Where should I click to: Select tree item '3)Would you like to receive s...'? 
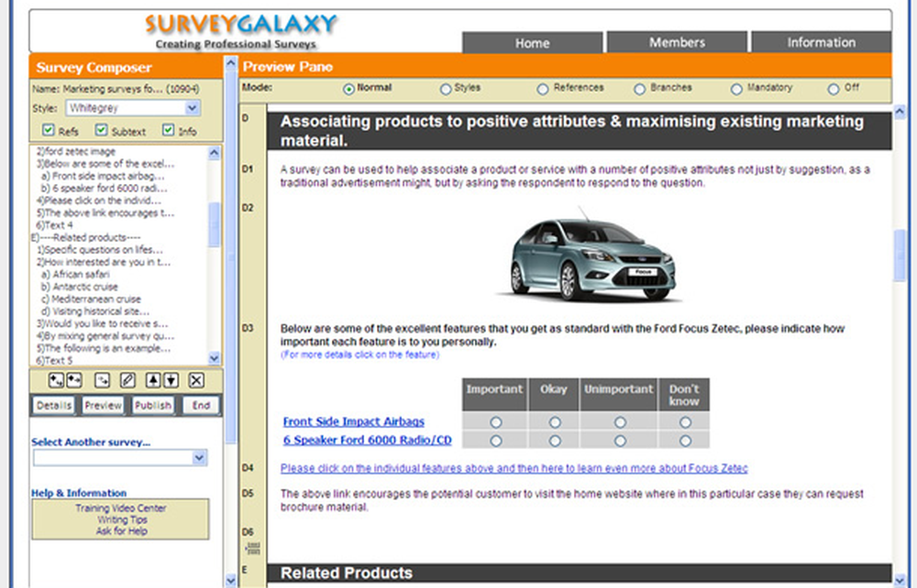[x=103, y=323]
